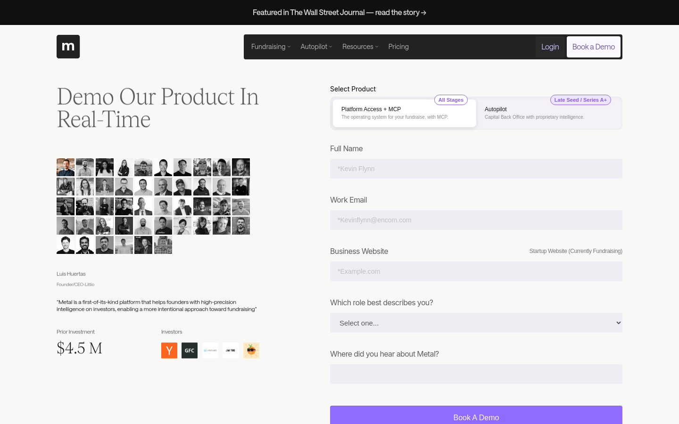This screenshot has width=679, height=424.
Task: Expand the Resources menu in the navbar
Action: click(x=360, y=47)
